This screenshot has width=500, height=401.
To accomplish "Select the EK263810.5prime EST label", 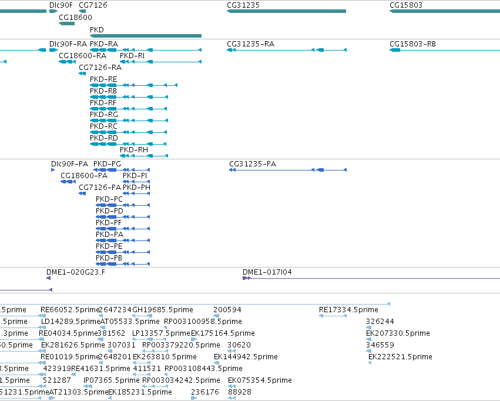I will tap(165, 357).
